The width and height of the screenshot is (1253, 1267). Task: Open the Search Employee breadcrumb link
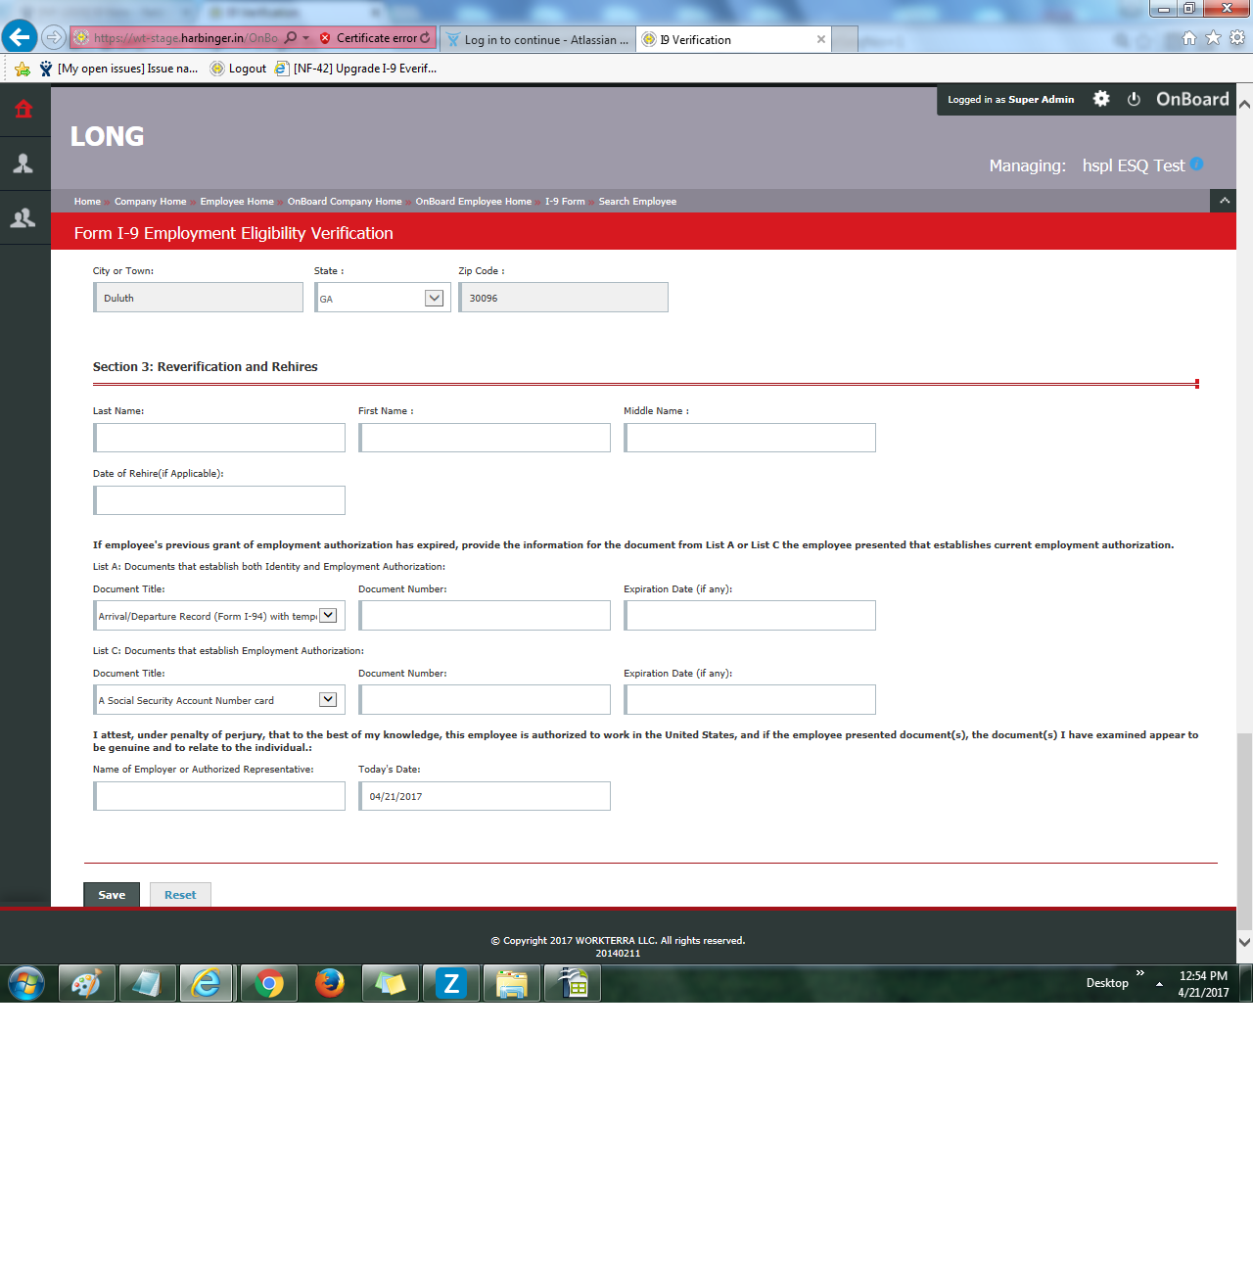[x=637, y=201]
